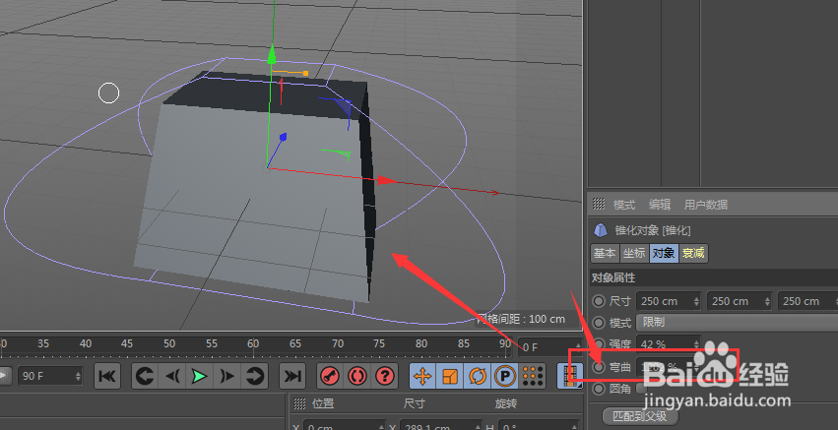The image size is (838, 430).
Task: Toggle rotation keyframe recording icon
Action: pyautogui.click(x=477, y=376)
